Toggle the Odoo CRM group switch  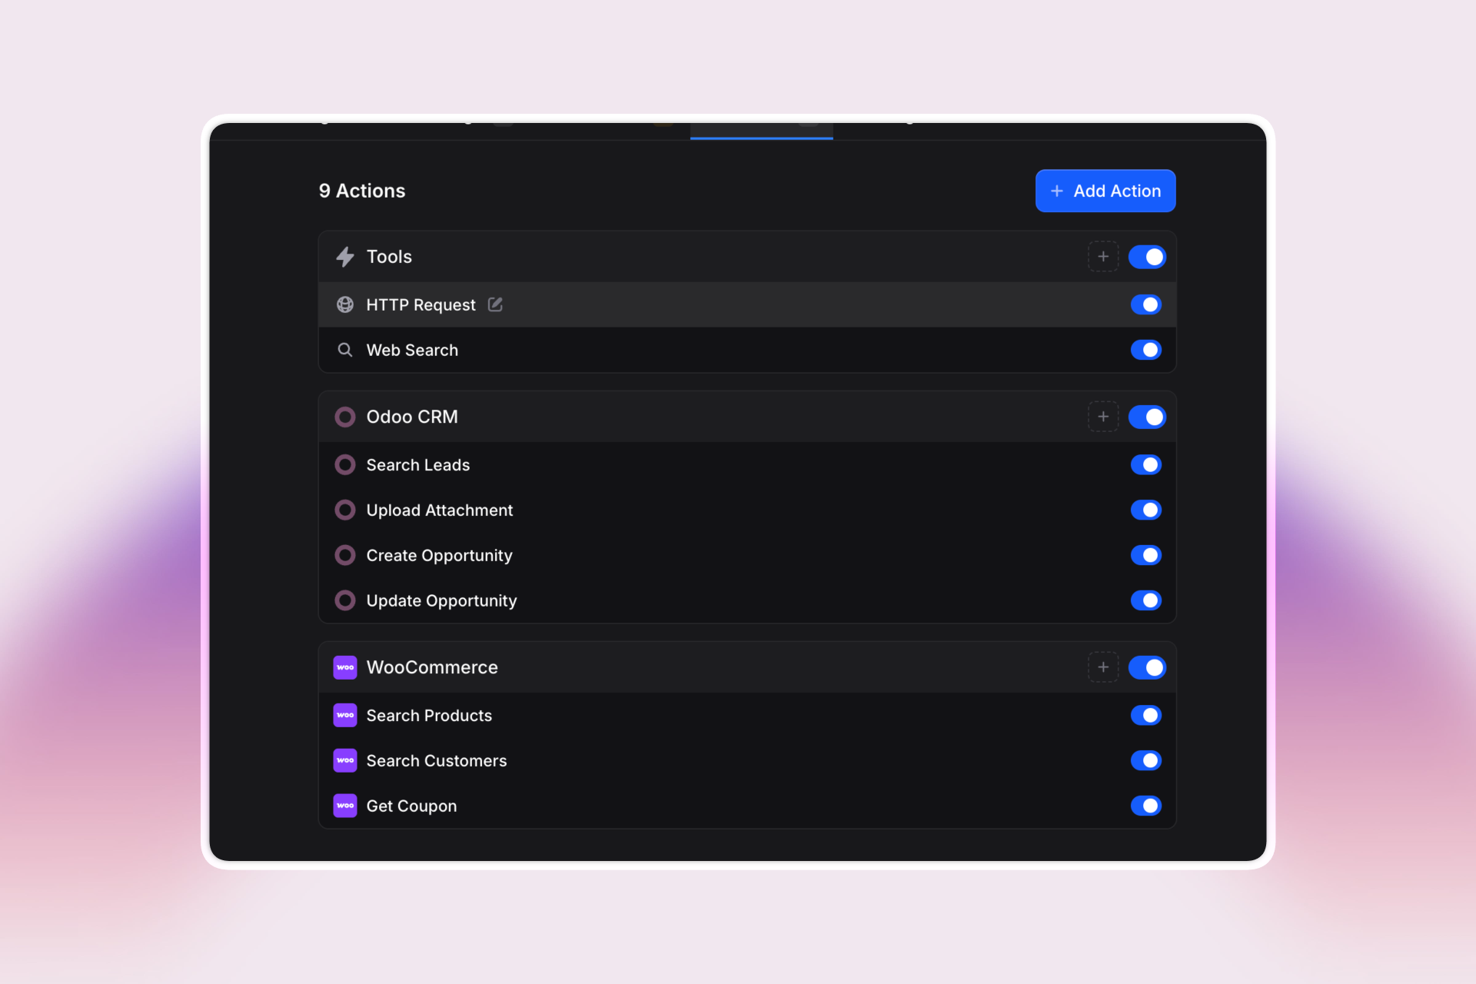coord(1147,417)
